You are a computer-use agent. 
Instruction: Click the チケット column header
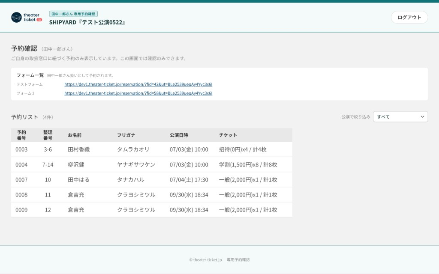[x=228, y=135]
